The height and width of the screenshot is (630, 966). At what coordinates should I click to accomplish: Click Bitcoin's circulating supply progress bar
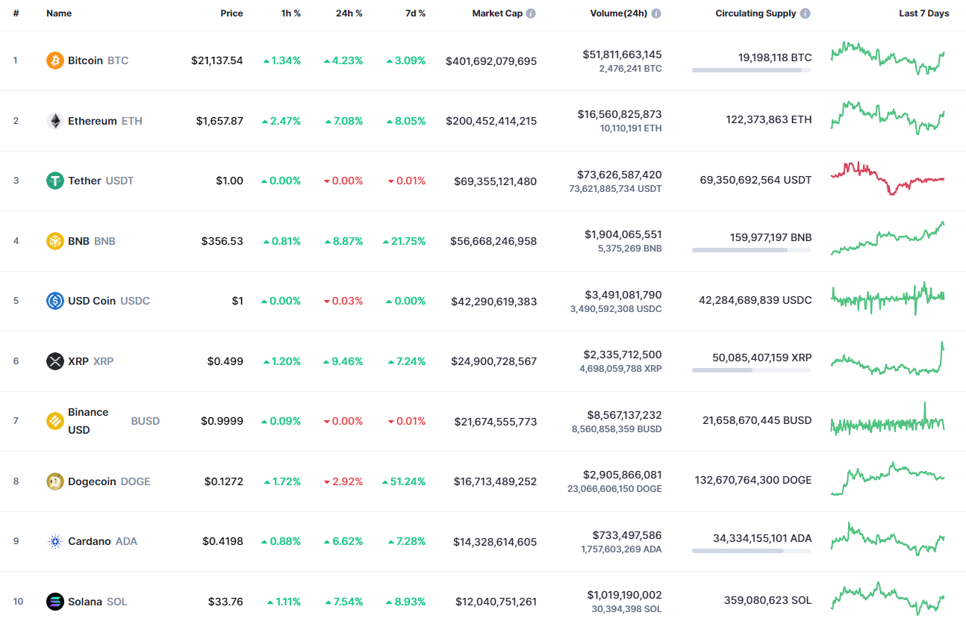coord(751,70)
